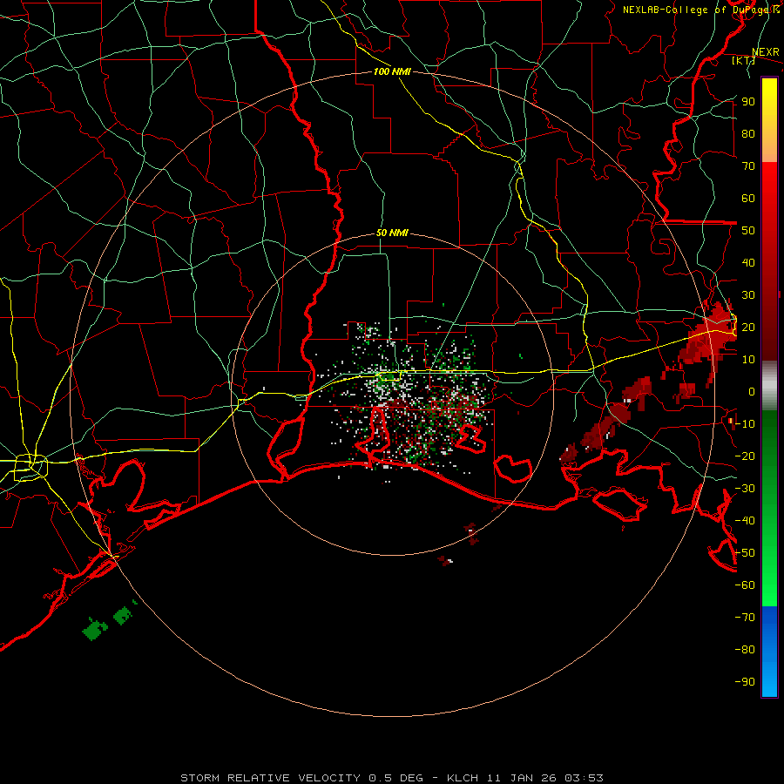Click the "-20" value on the velocity scale
Image resolution: width=784 pixels, height=784 pixels.
[x=745, y=456]
